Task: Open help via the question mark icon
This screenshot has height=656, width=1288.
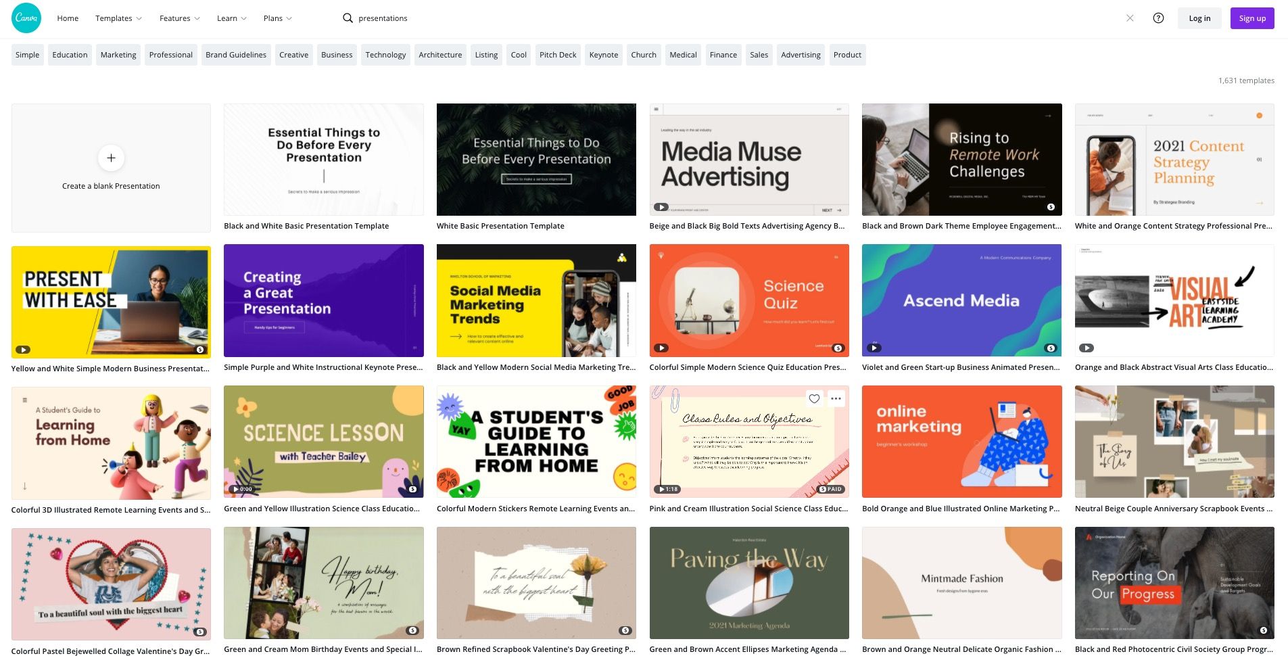Action: 1159,18
